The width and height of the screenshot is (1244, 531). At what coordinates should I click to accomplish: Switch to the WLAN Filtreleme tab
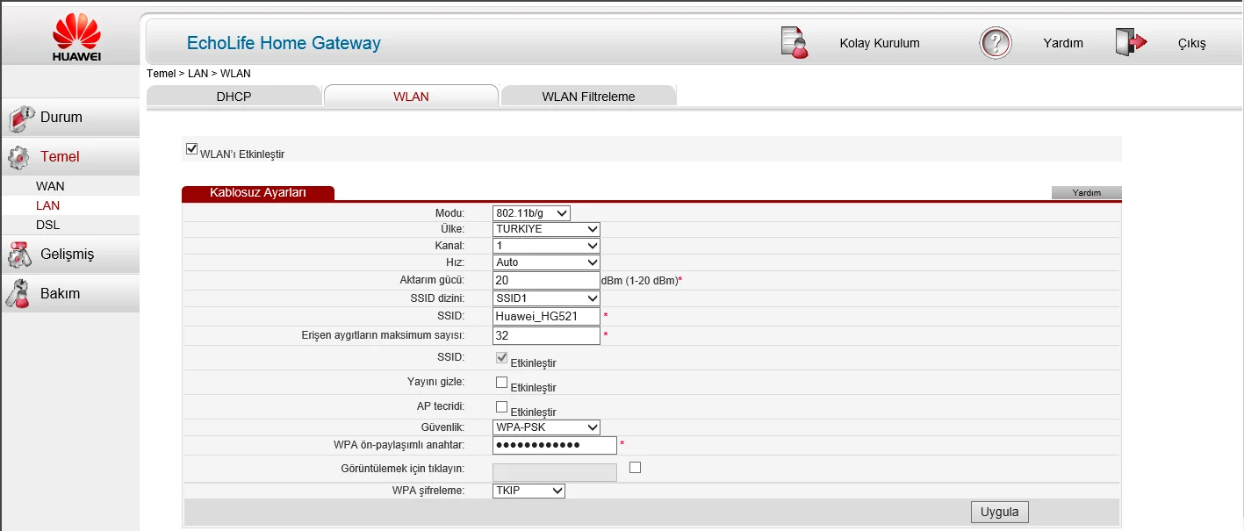(x=588, y=97)
